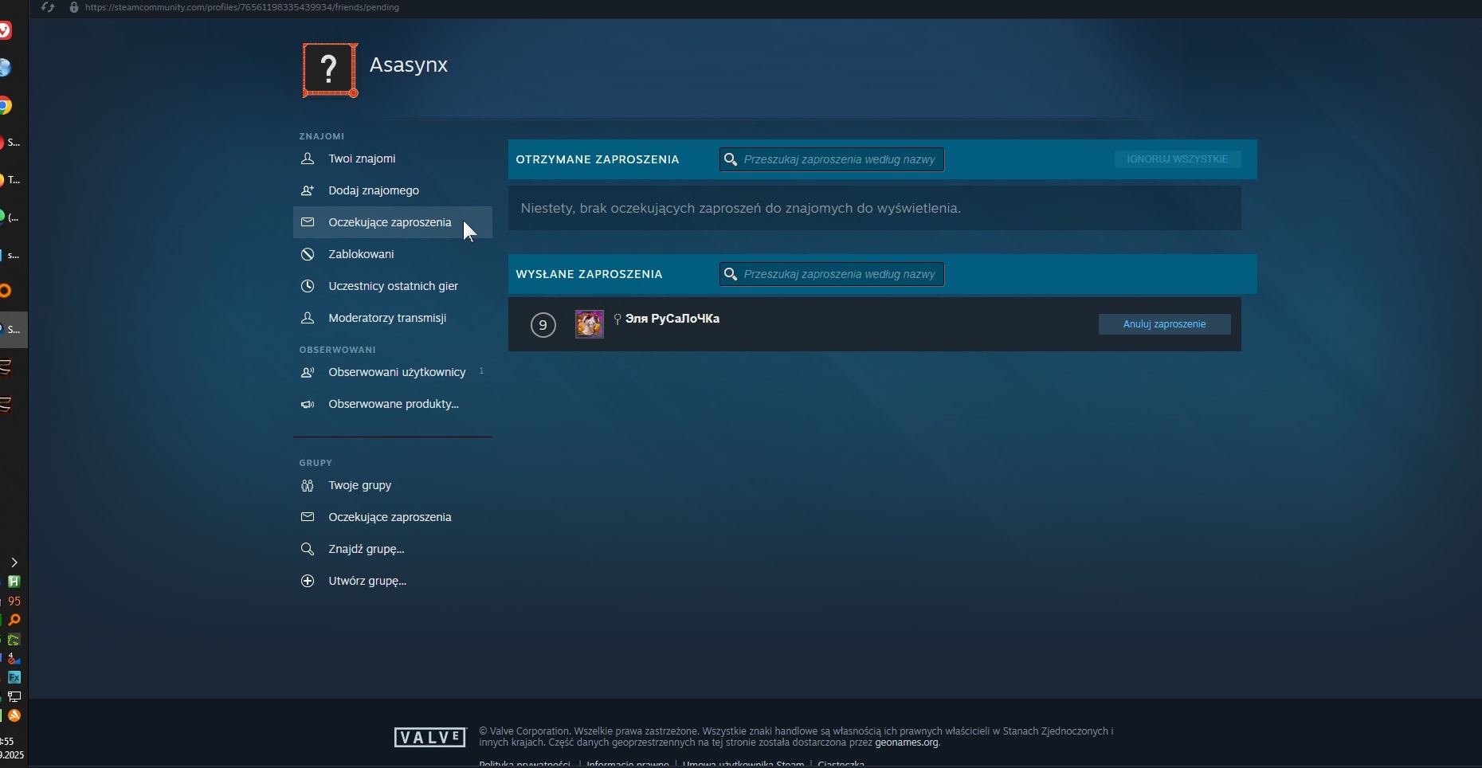Click magnifier icon in sent invitations search

[731, 274]
